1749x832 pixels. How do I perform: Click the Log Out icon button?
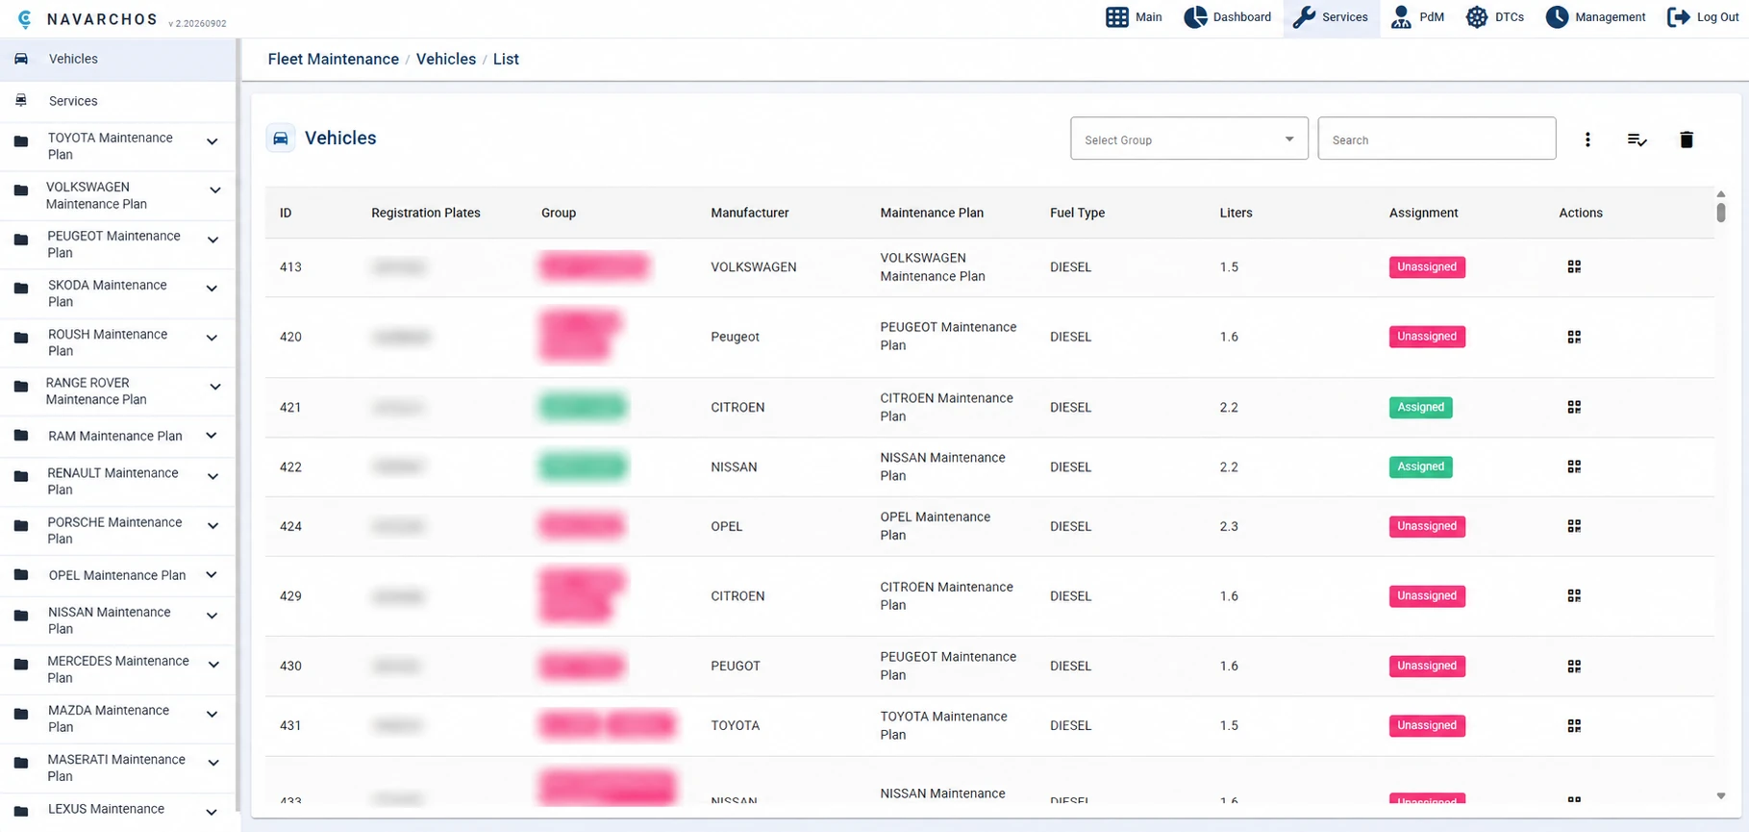coord(1703,17)
